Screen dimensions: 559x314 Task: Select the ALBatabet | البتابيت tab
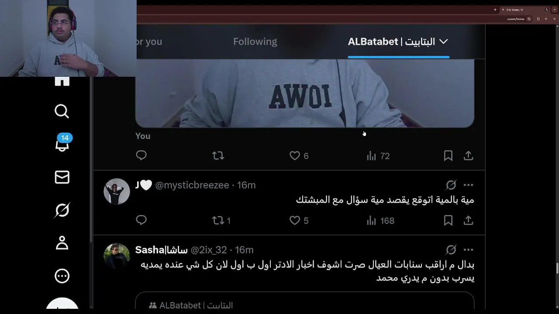[x=391, y=42]
